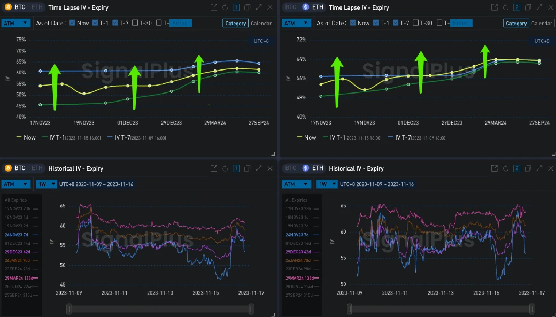The image size is (556, 317).
Task: Refresh the BTC Time Lapse IV chart
Action: coord(225,7)
